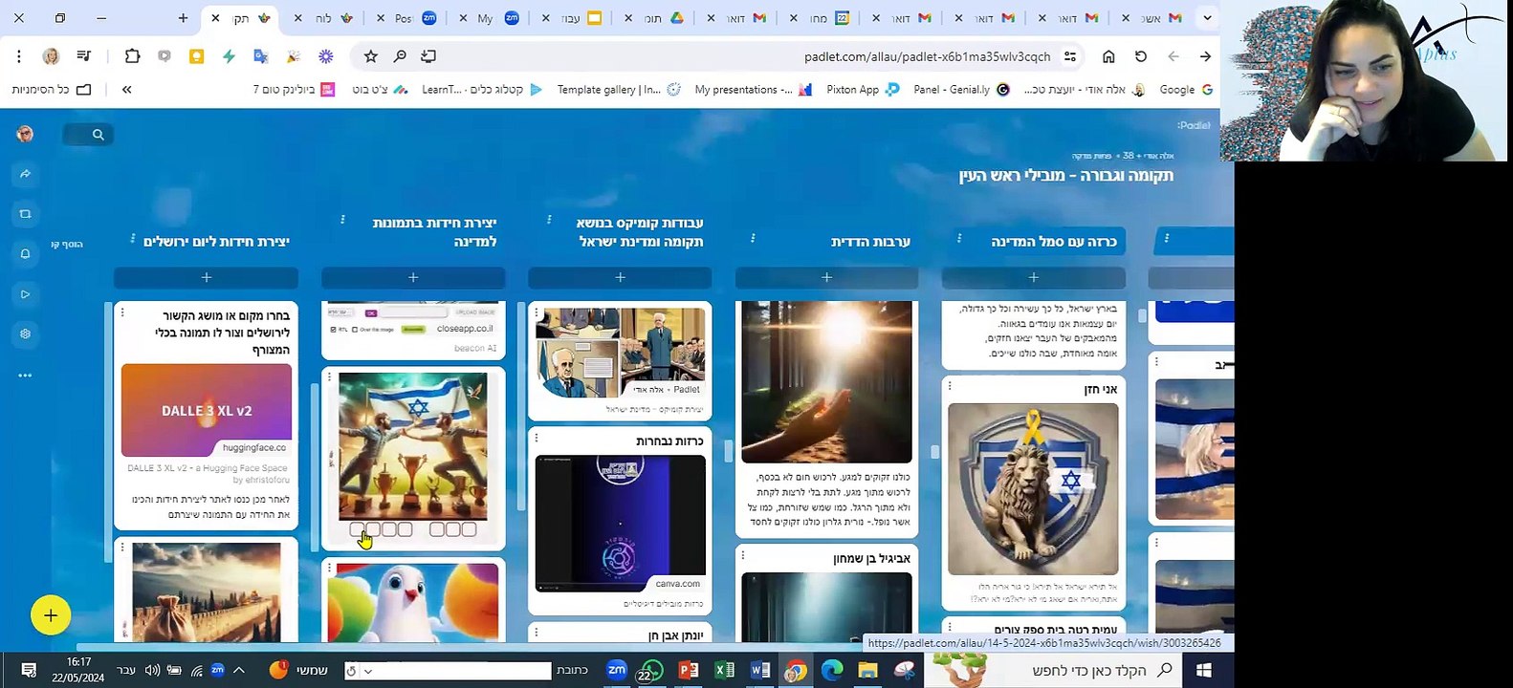Add a post to the Jerusalem Day riddles section
The width and height of the screenshot is (1513, 688).
tap(207, 277)
